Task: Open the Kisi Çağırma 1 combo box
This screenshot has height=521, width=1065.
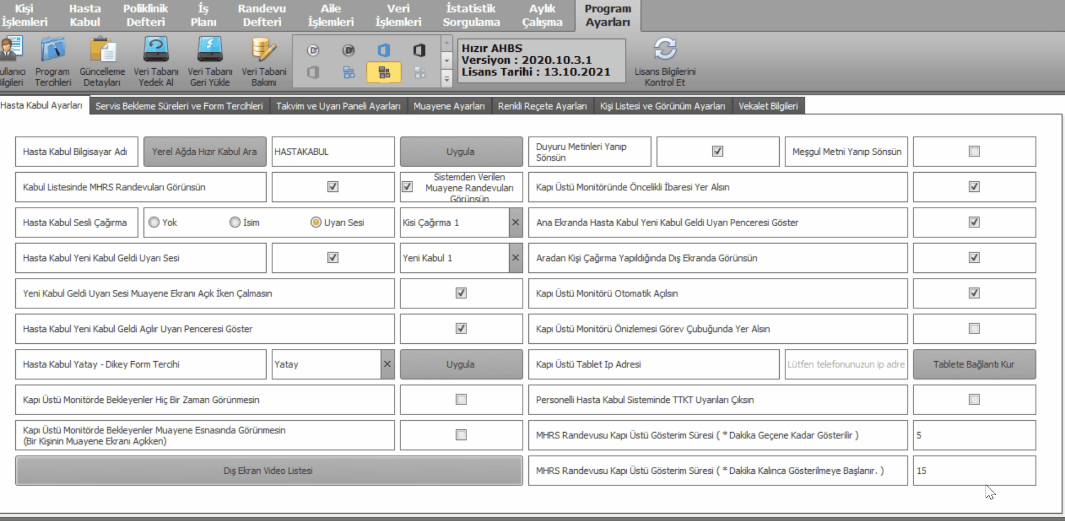Action: (x=454, y=223)
